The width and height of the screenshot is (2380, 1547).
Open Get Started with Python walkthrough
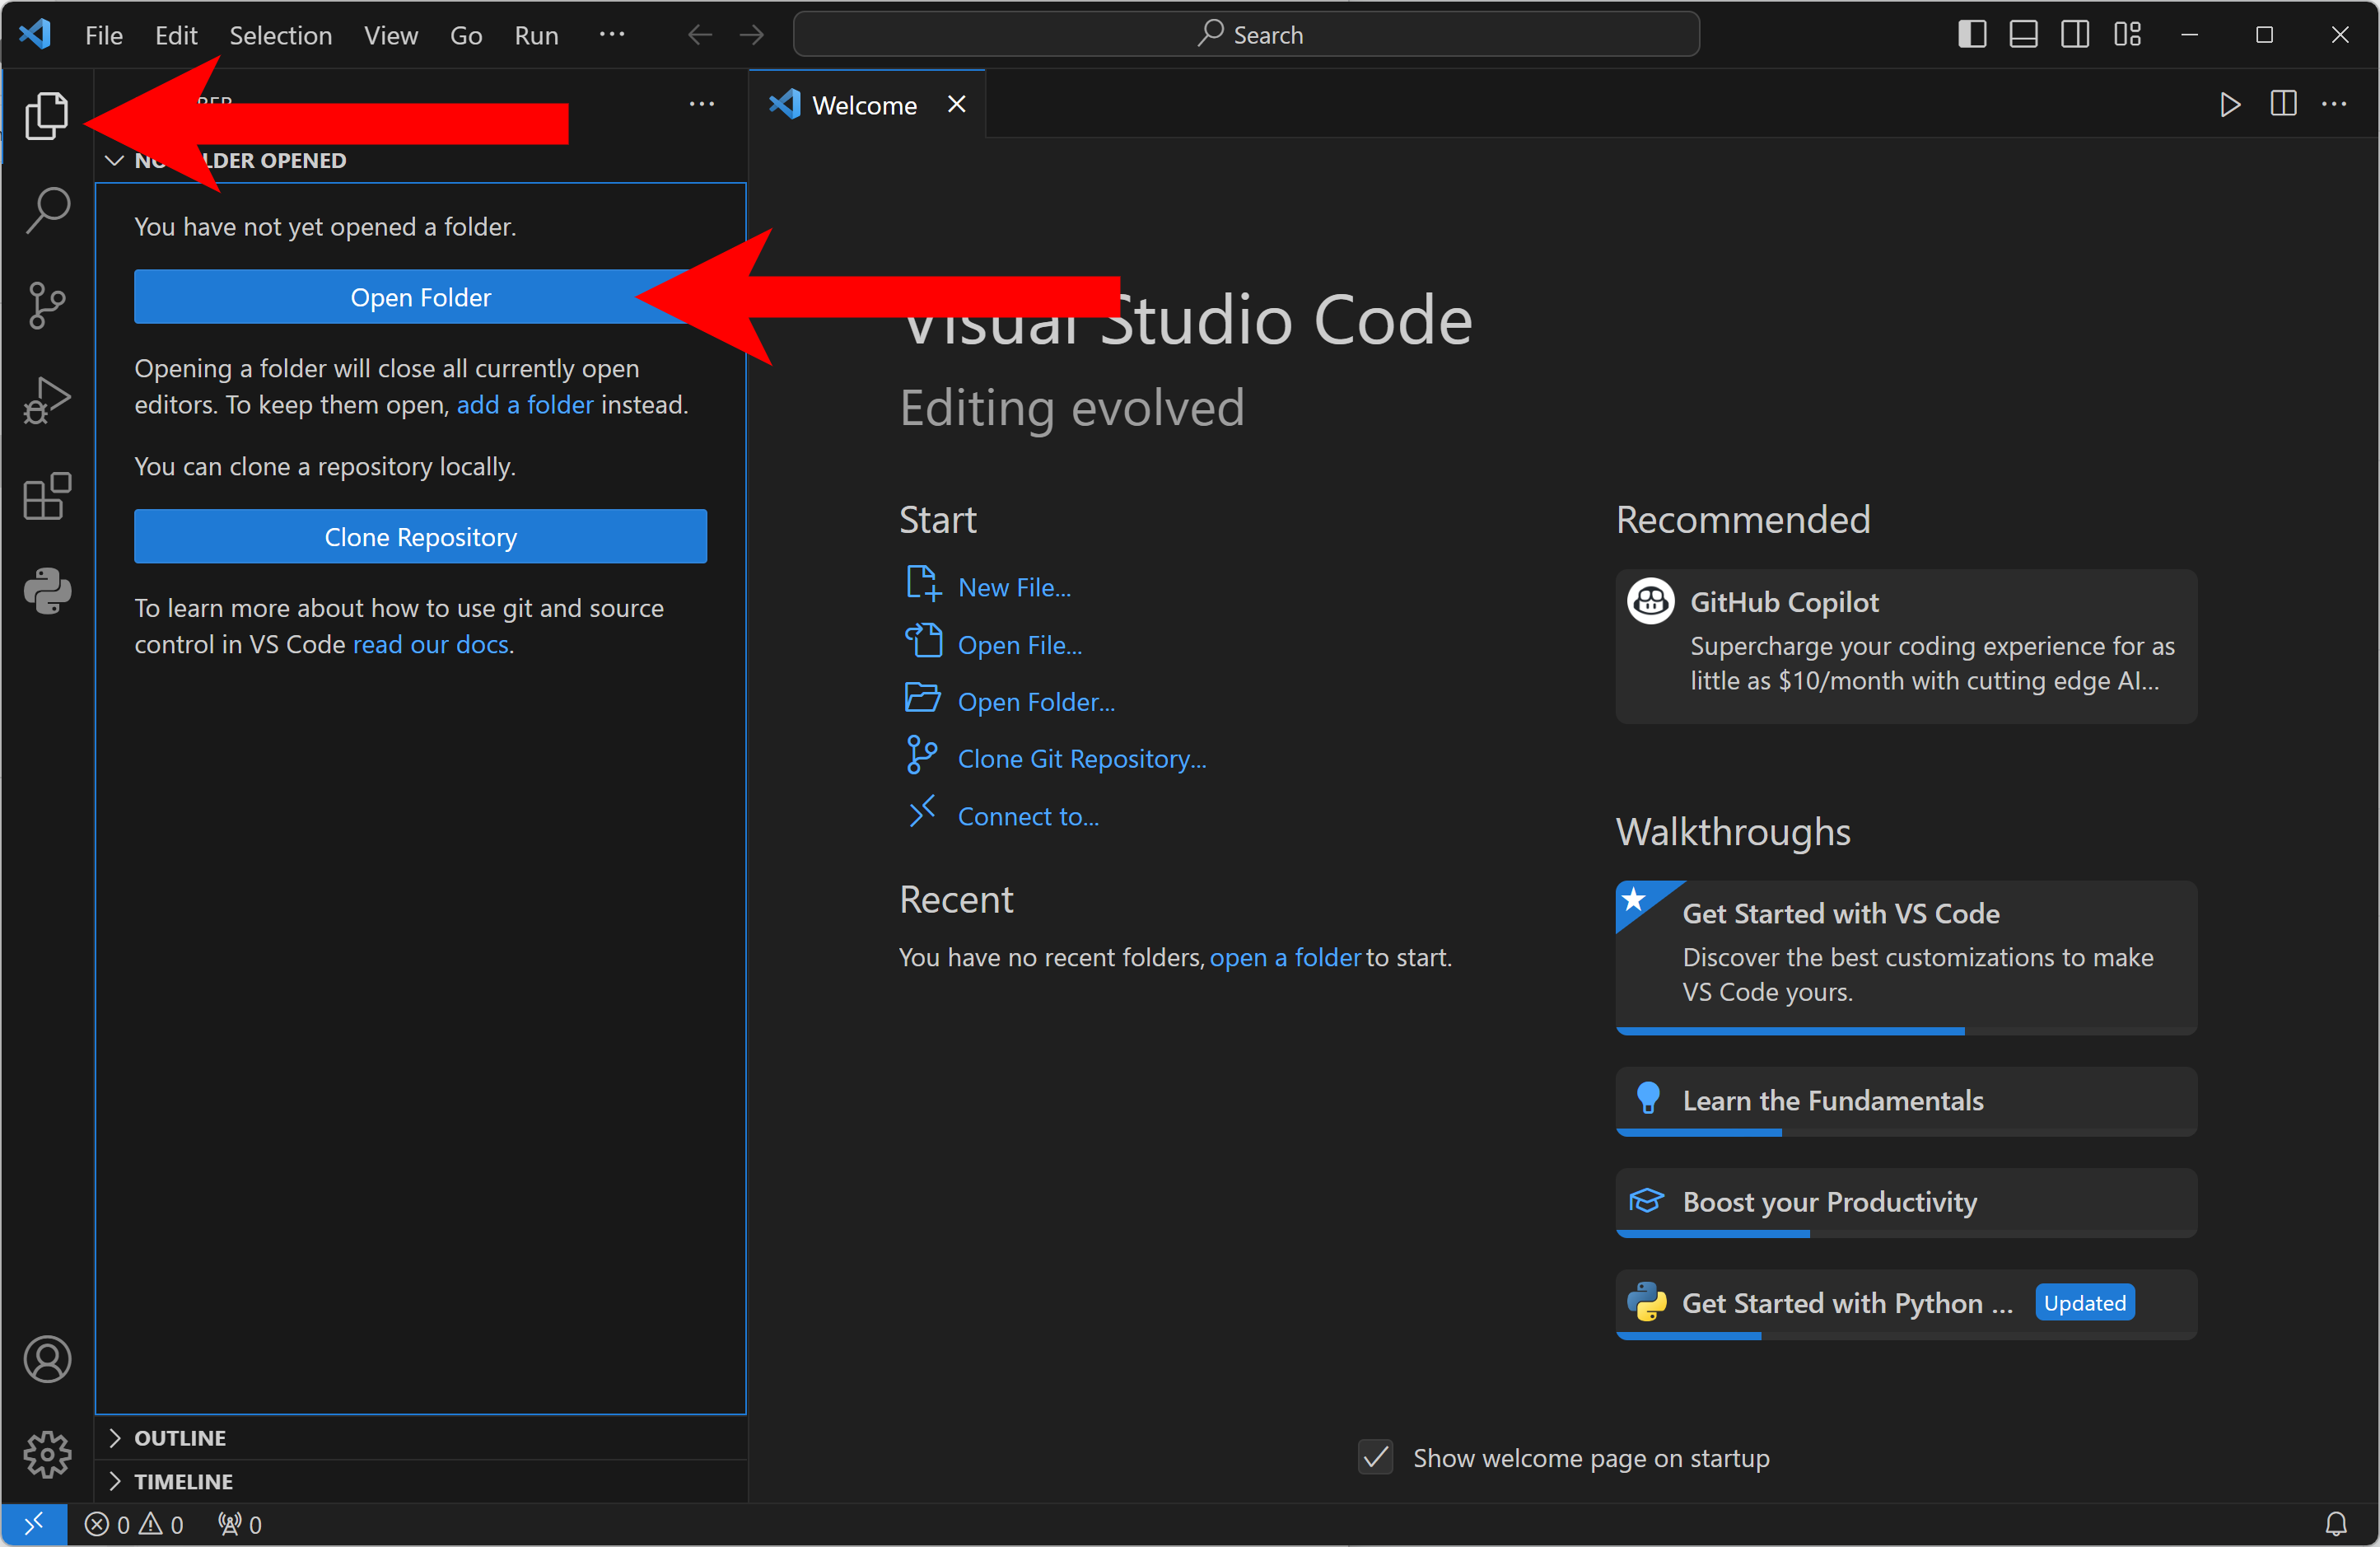click(x=1906, y=1304)
